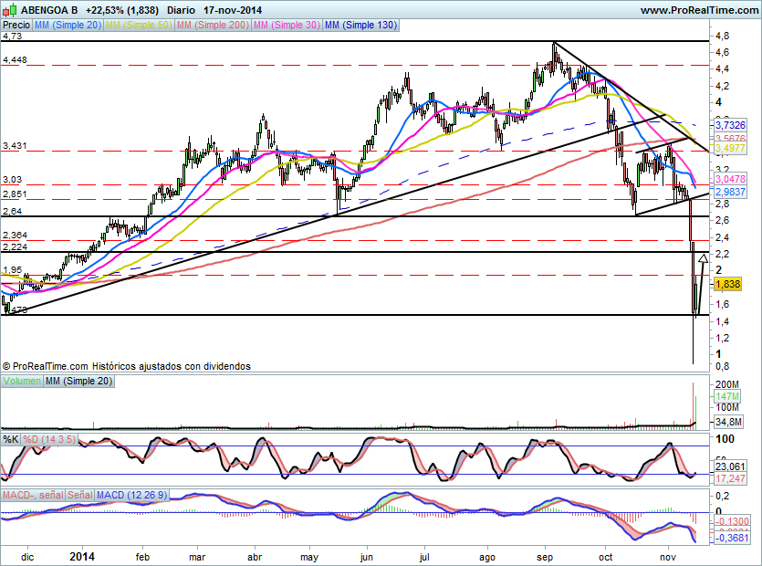Click the dic month label on time axis
The height and width of the screenshot is (566, 762).
click(x=27, y=557)
